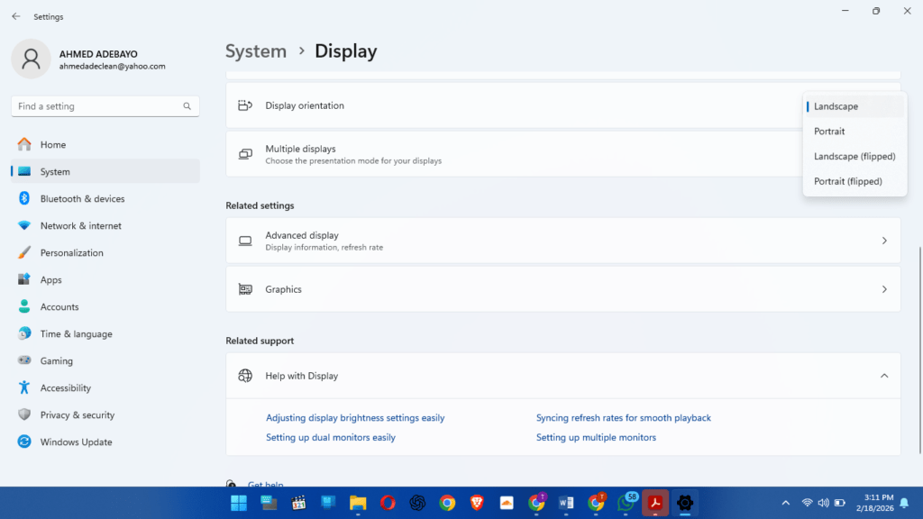923x519 pixels.
Task: Open Word from the taskbar
Action: point(566,503)
